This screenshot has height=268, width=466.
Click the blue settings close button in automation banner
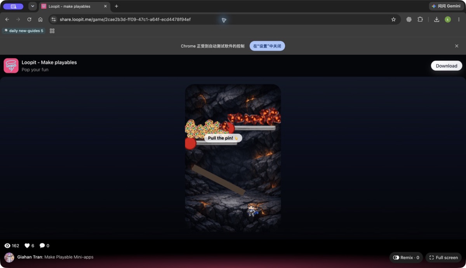267,46
